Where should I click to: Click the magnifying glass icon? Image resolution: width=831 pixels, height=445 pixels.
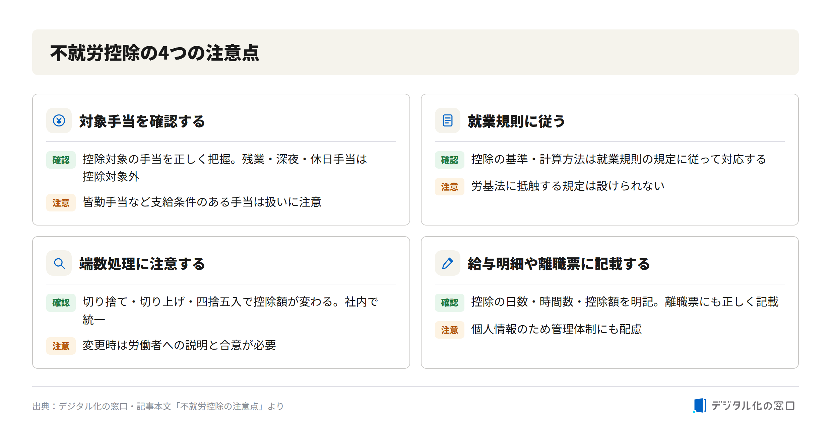click(x=59, y=263)
